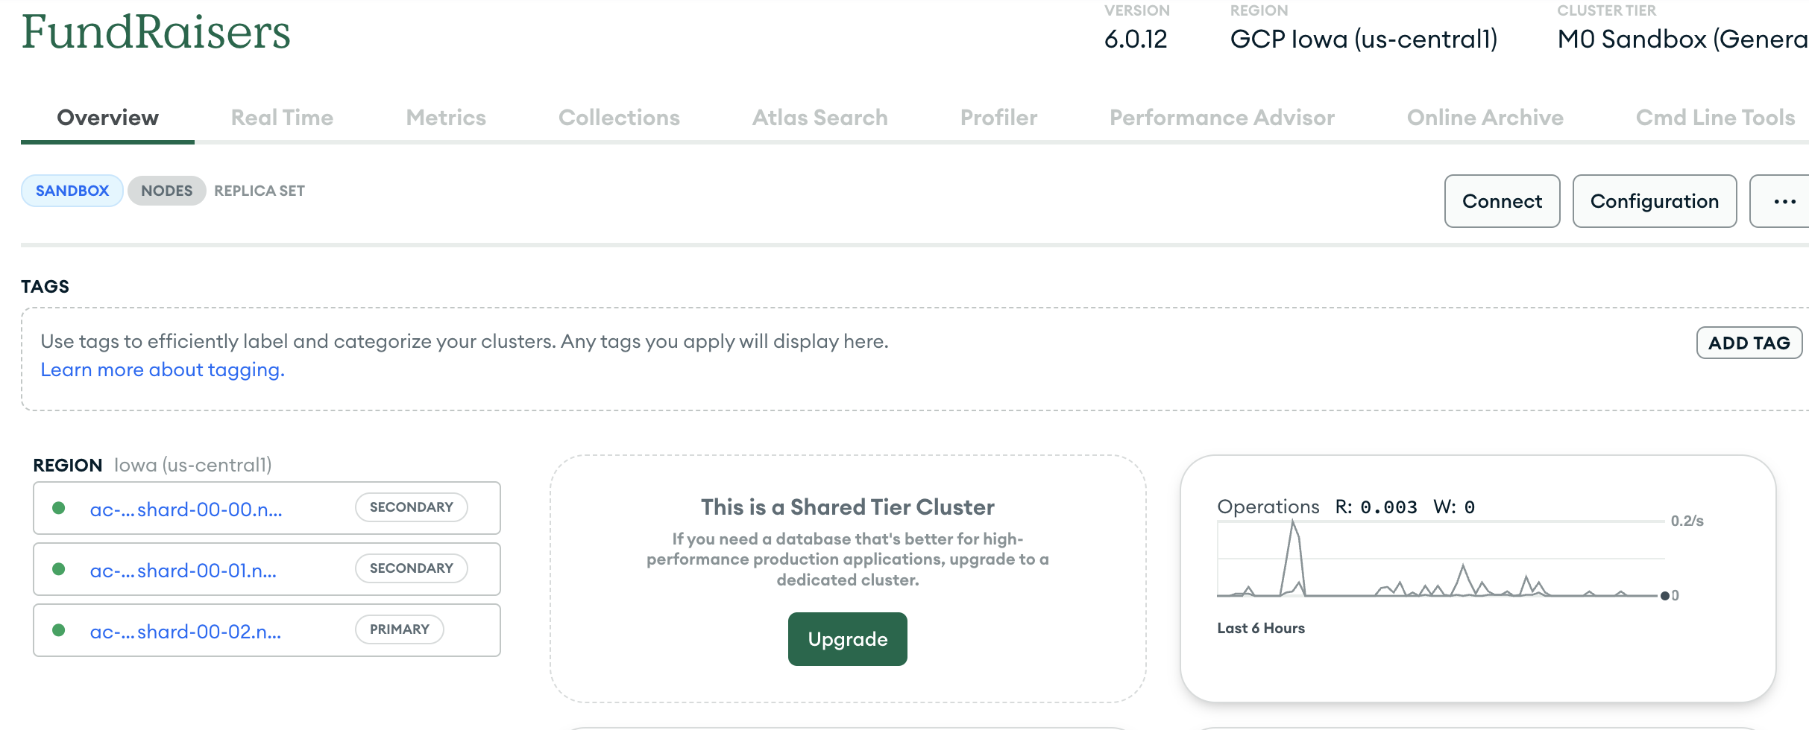
Task: Click the This is a Shared Tier Cluster heading
Action: pos(847,507)
